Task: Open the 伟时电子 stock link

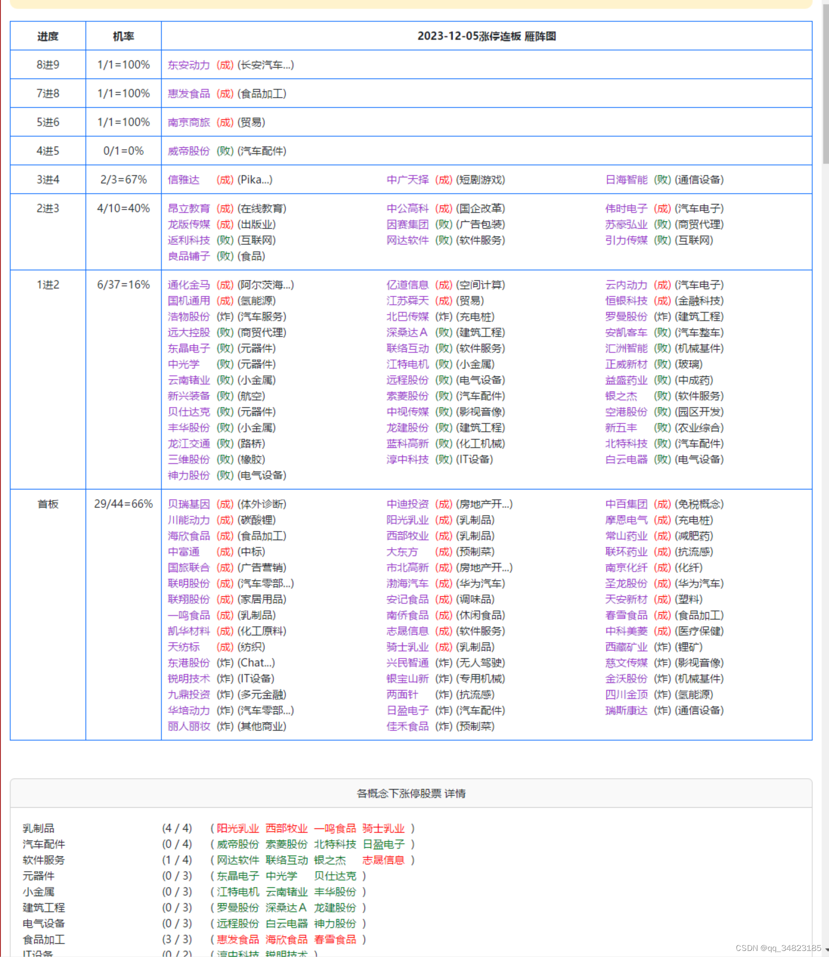Action: point(626,209)
